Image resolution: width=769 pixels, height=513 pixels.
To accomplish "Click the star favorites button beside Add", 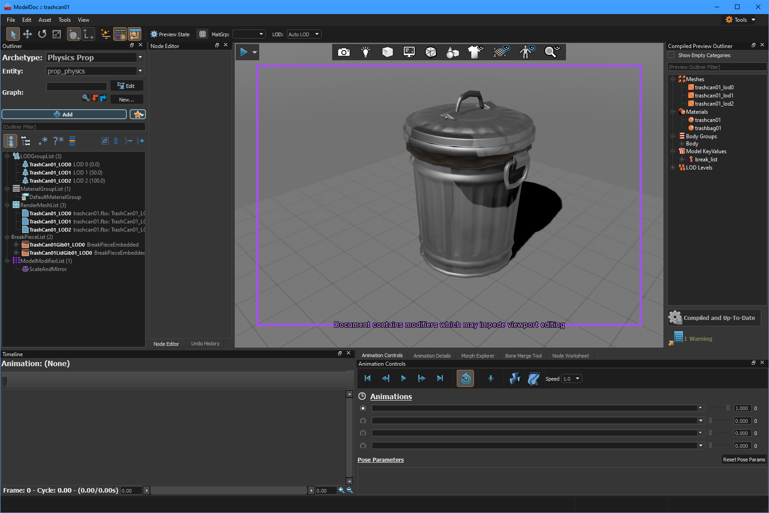I will [138, 115].
